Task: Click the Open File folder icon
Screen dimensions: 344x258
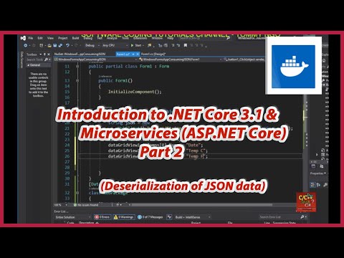Action: pos(49,45)
